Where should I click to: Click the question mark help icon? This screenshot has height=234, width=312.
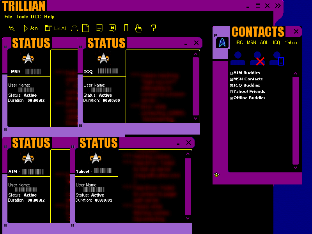tap(153, 28)
